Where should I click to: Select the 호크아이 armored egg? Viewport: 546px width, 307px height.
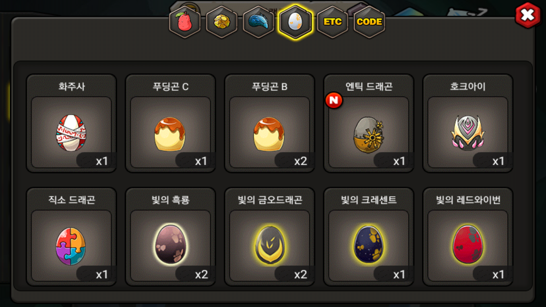click(468, 133)
